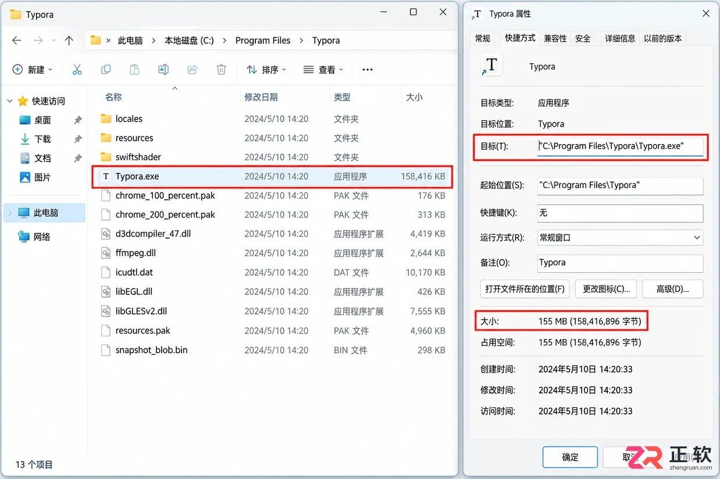
Task: Select the locales folder icon
Action: pos(106,118)
